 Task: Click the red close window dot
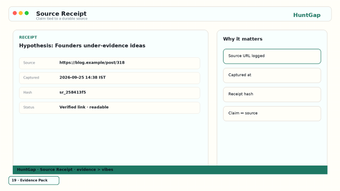[x=14, y=13]
